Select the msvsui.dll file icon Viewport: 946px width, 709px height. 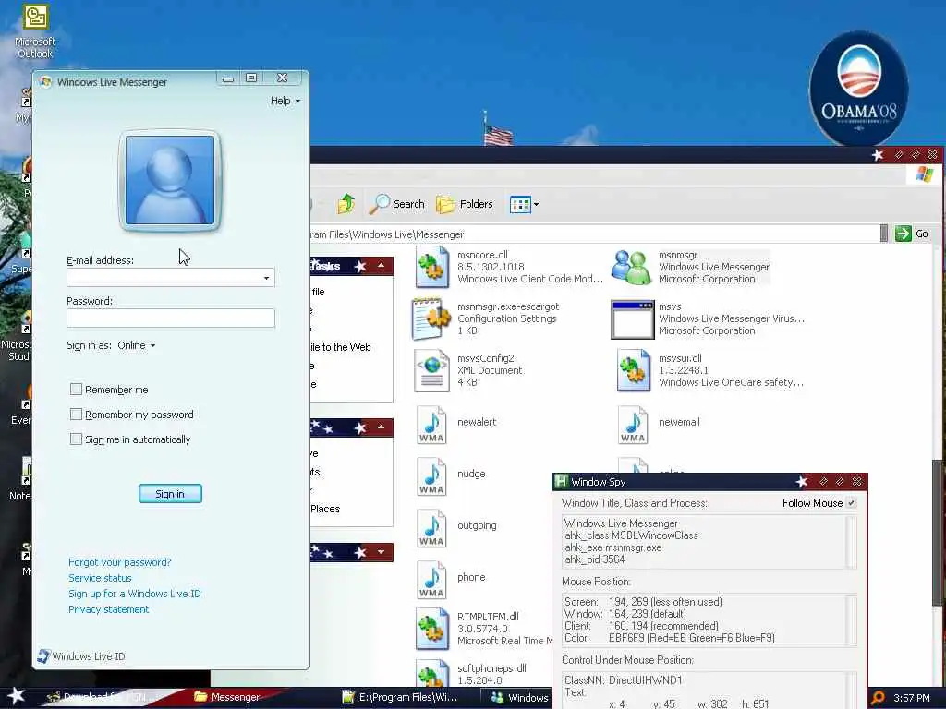tap(633, 371)
